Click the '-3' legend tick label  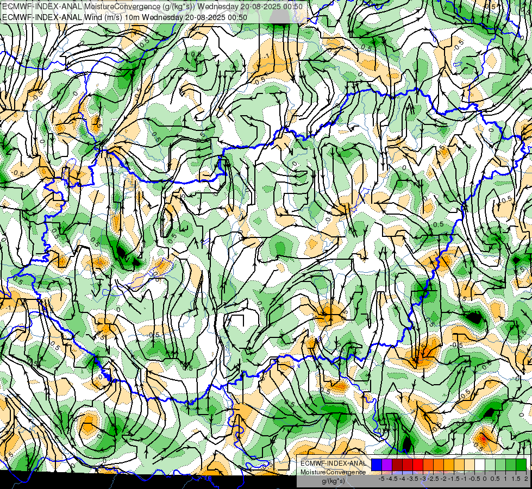click(x=423, y=479)
